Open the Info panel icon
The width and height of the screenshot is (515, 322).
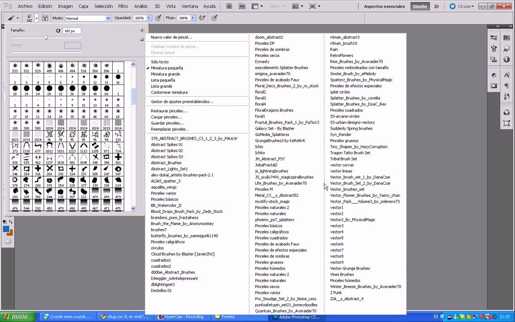tap(507, 59)
